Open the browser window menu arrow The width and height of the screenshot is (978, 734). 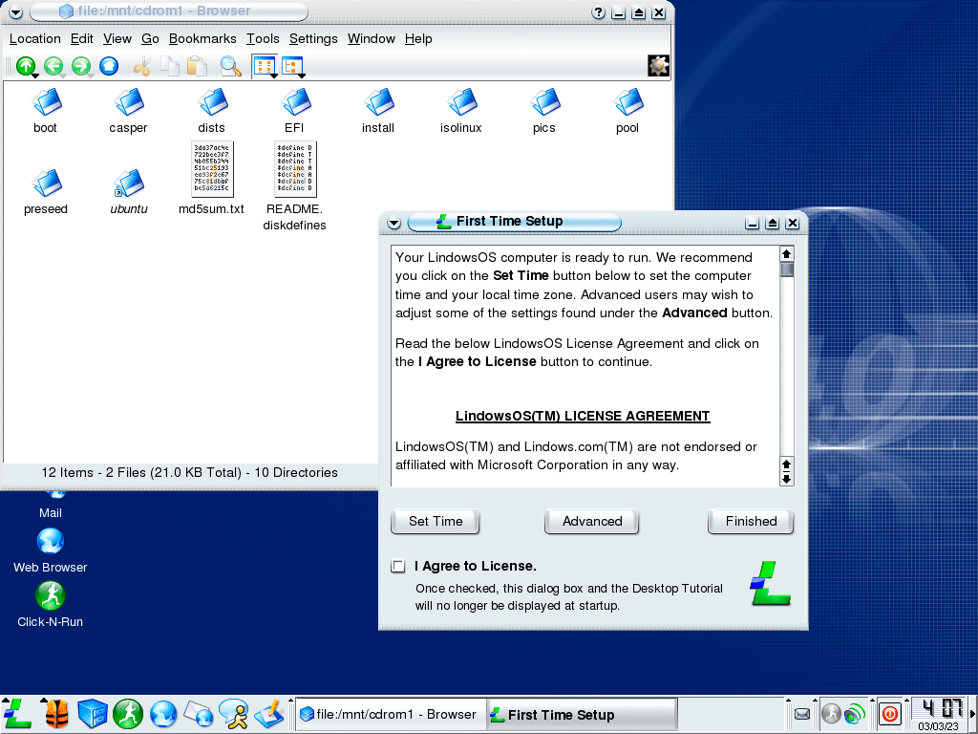15,12
